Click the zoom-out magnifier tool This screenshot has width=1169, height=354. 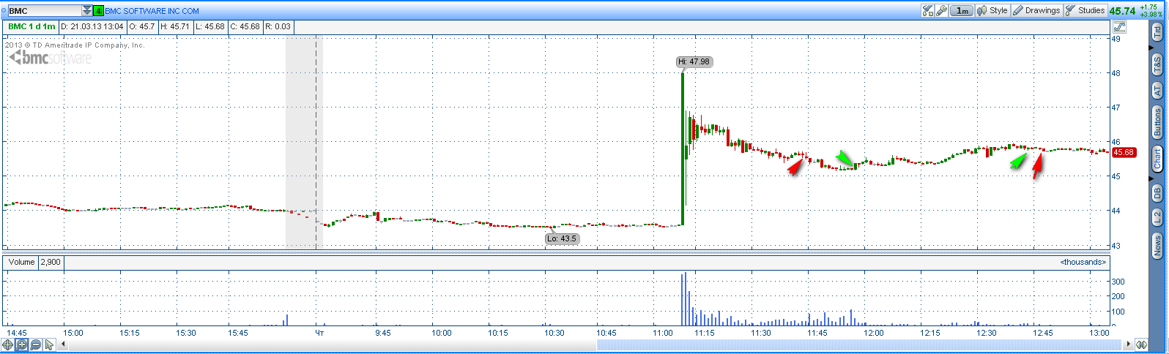click(35, 344)
